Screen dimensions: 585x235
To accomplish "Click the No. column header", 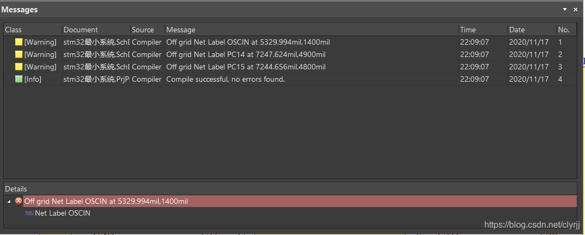I will click(566, 30).
